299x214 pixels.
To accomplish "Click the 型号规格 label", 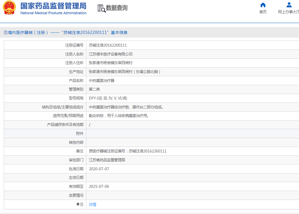I will tap(76, 98).
